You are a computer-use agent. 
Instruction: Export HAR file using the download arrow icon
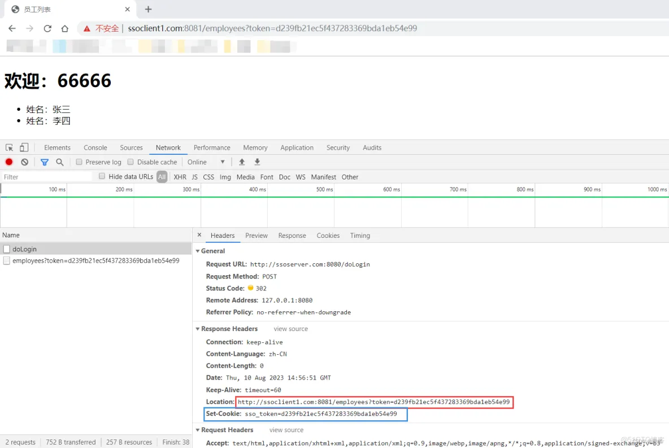coord(257,162)
